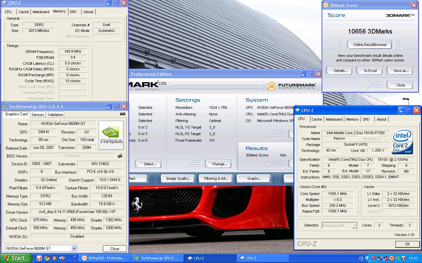The image size is (422, 263).
Task: Click the front CPU-Z window title icon
Action: tap(298, 110)
